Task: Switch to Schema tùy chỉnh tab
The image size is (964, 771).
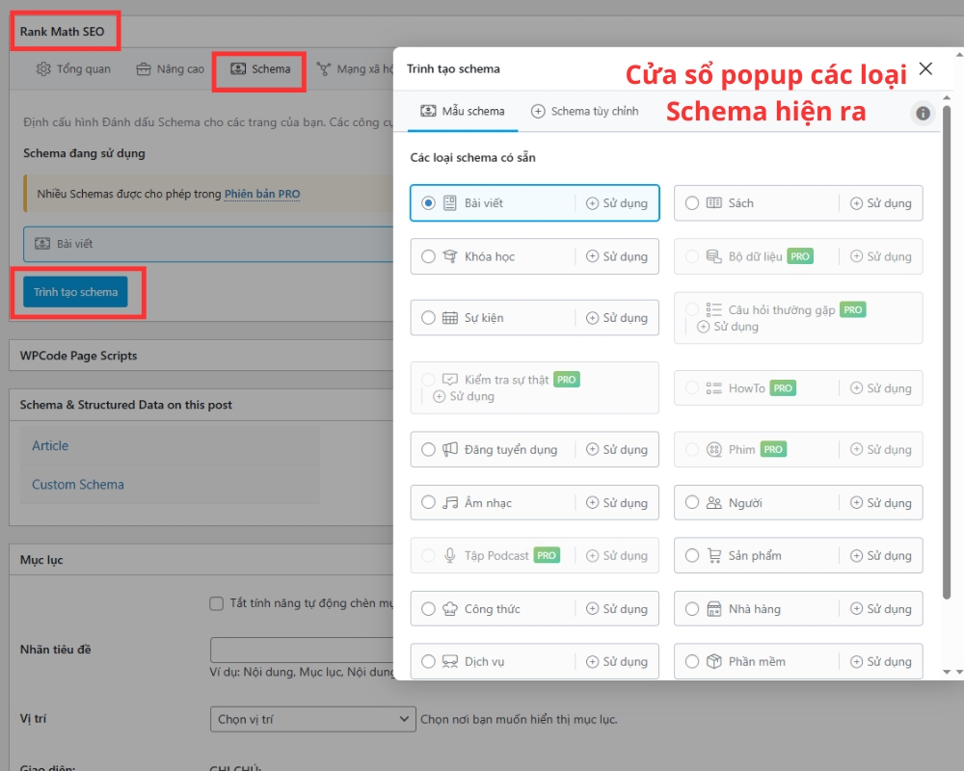Action: click(585, 111)
